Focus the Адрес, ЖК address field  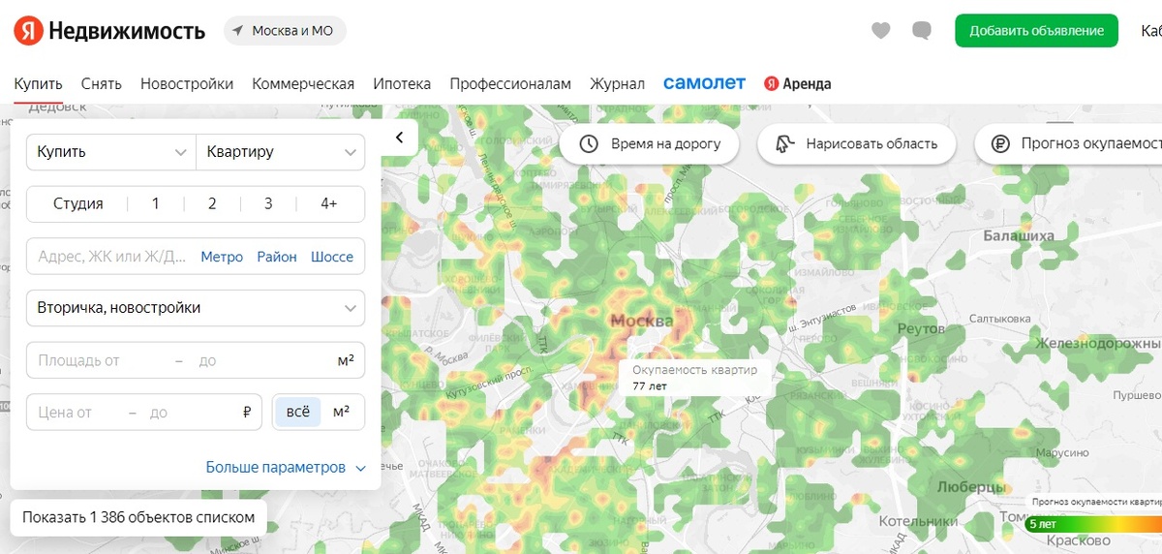[110, 257]
